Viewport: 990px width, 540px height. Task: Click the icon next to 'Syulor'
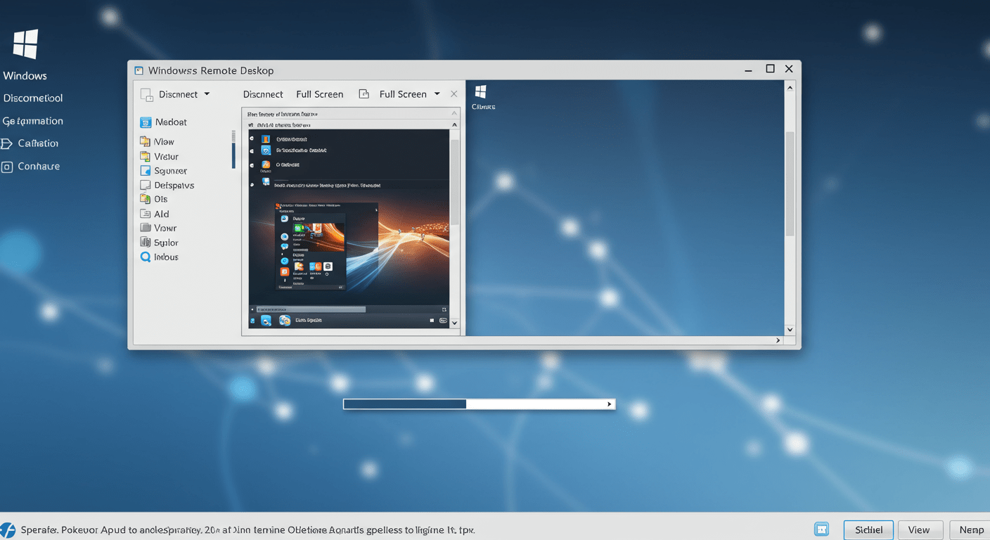(x=145, y=243)
